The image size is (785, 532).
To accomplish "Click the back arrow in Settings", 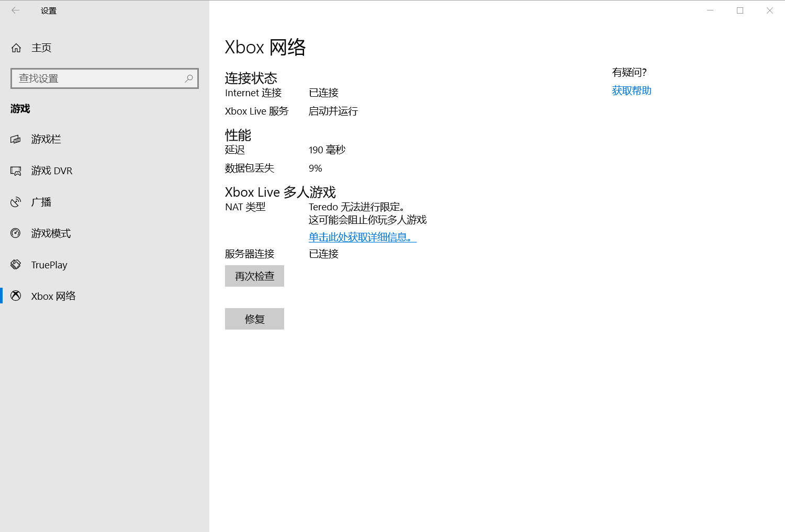I will click(15, 10).
